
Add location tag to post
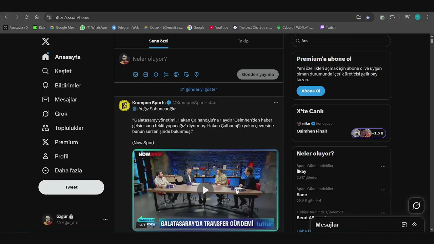pos(197,75)
